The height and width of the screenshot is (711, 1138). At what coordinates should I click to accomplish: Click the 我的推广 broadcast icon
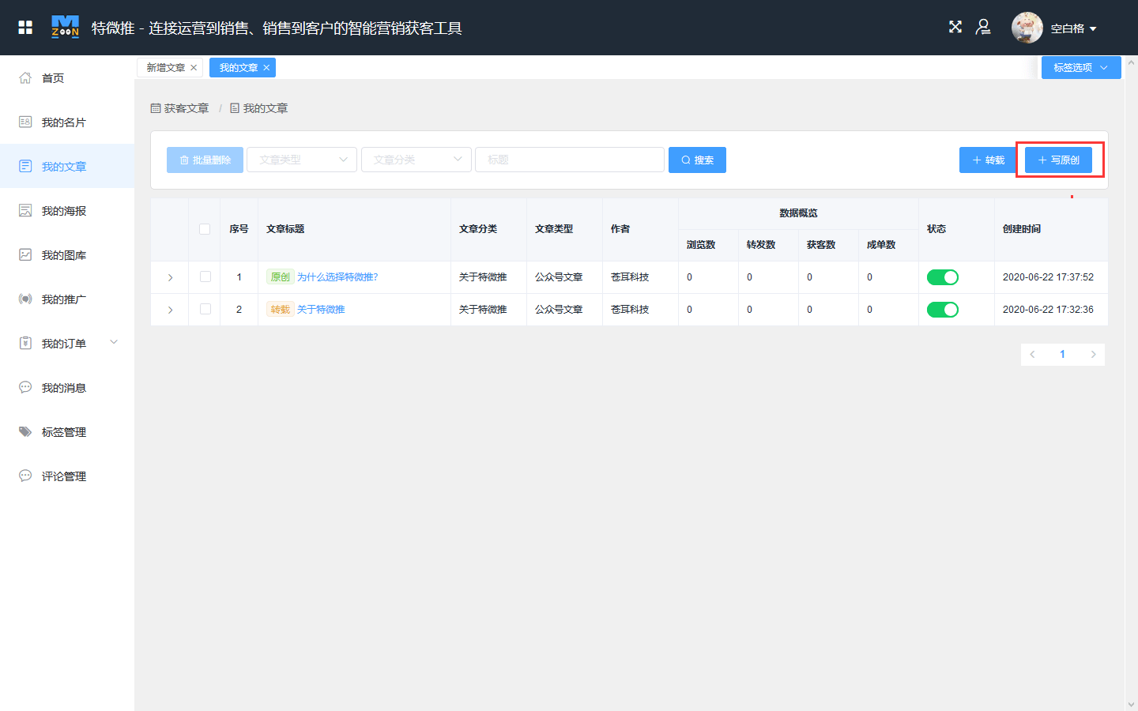(25, 299)
